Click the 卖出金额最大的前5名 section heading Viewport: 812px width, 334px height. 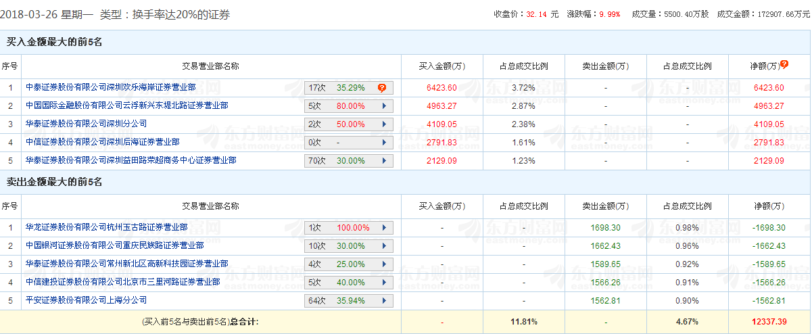coord(54,182)
